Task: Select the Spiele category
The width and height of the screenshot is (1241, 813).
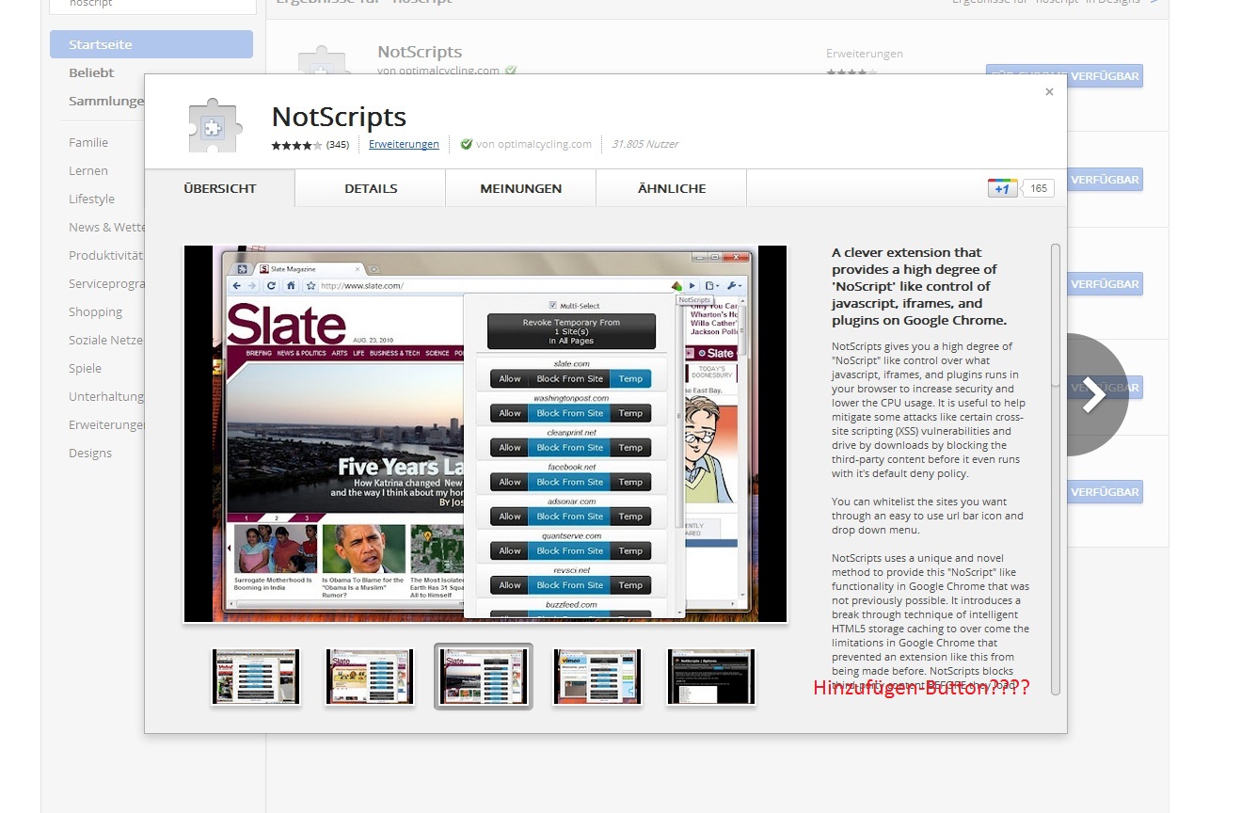Action: point(85,368)
